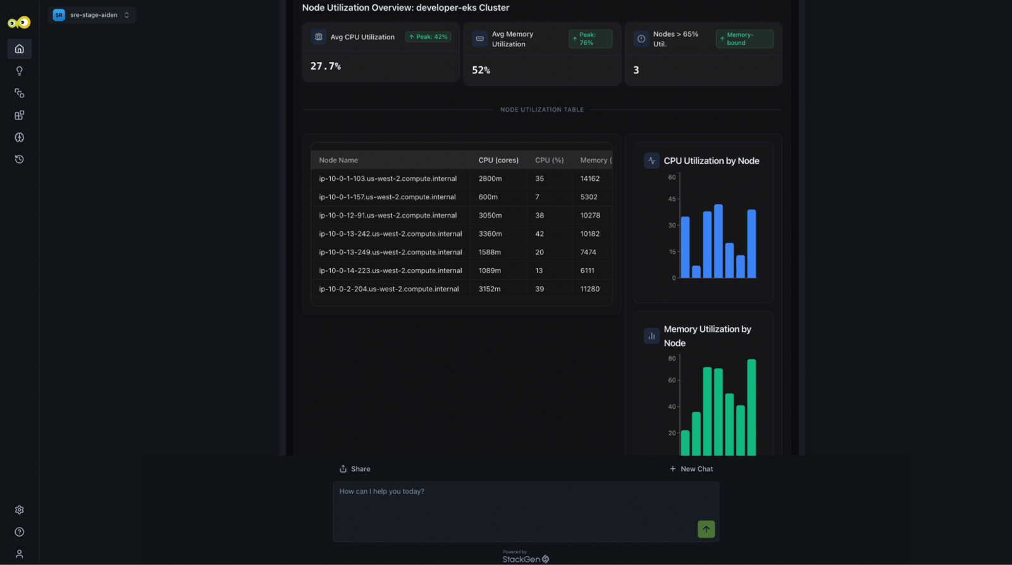
Task: Open the lightbulb insights icon in sidebar
Action: click(x=20, y=71)
